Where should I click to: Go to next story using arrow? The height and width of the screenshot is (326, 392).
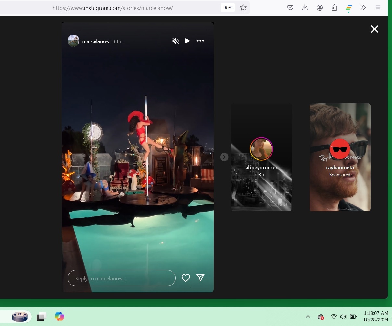click(x=224, y=157)
